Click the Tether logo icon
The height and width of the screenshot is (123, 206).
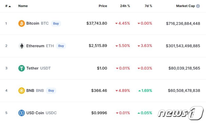[21, 68]
